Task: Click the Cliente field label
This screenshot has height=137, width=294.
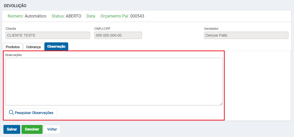Action: tap(11, 29)
